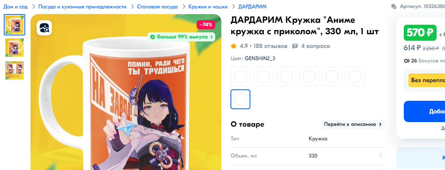The image size is (445, 170).
Task: Open Перейти к описанию link
Action: [x=353, y=124]
